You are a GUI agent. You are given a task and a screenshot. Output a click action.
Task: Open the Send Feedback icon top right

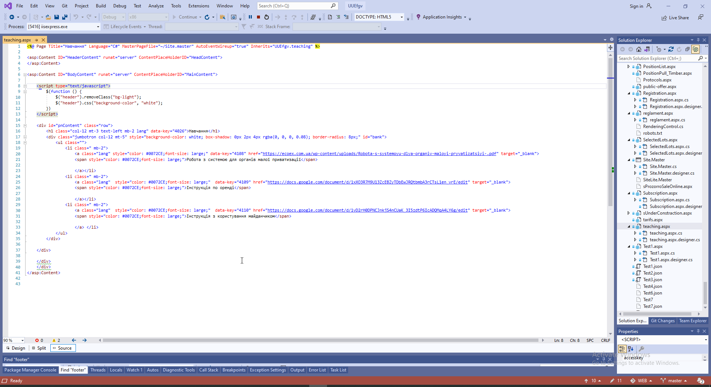tap(701, 17)
